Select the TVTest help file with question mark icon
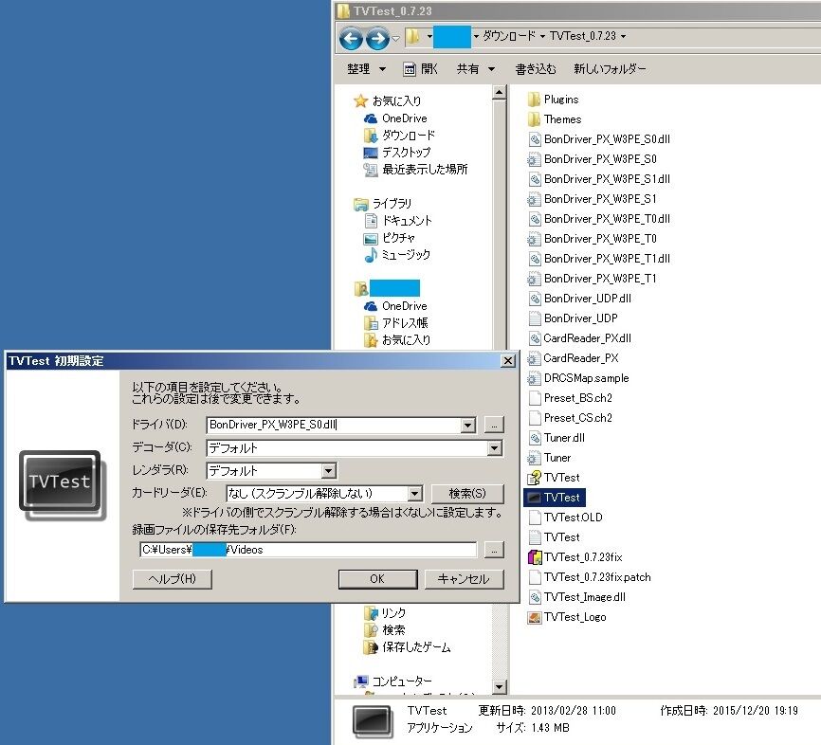Viewport: 821px width, 745px height. 554,477
